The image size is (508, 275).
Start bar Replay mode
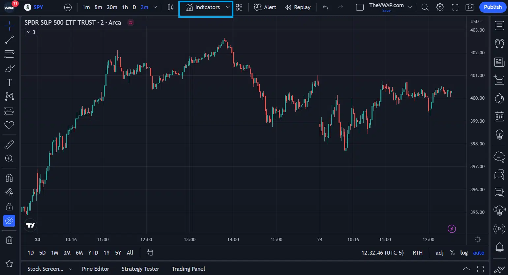[298, 7]
